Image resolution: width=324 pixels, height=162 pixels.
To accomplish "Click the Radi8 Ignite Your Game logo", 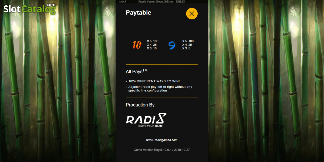I will tap(146, 120).
